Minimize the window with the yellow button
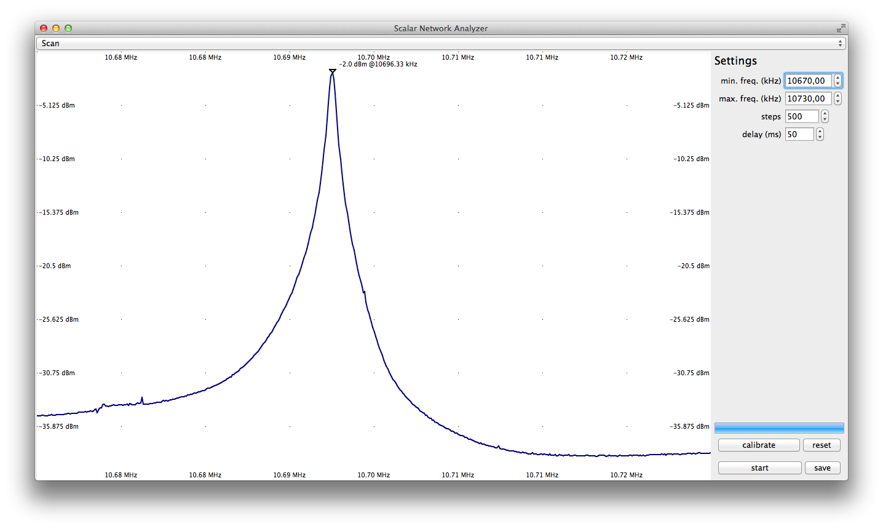The height and width of the screenshot is (529, 883). click(56, 28)
